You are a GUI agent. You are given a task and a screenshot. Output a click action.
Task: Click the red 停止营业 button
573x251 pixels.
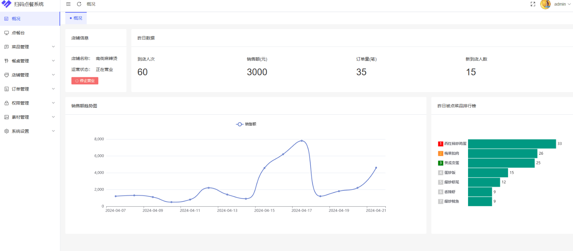85,81
